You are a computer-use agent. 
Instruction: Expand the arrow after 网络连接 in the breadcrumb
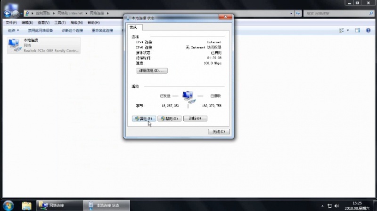click(x=108, y=13)
